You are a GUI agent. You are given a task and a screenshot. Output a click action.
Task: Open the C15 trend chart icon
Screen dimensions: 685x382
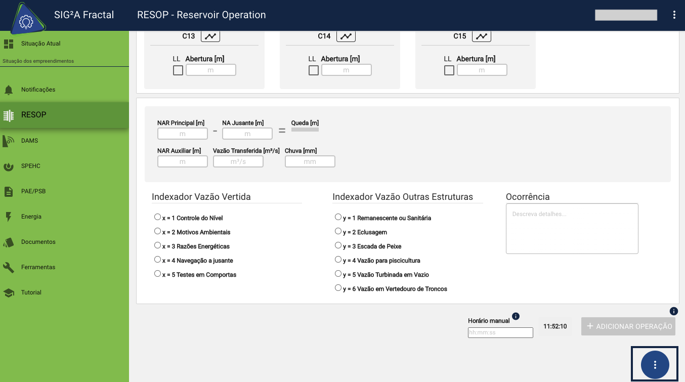pos(482,35)
